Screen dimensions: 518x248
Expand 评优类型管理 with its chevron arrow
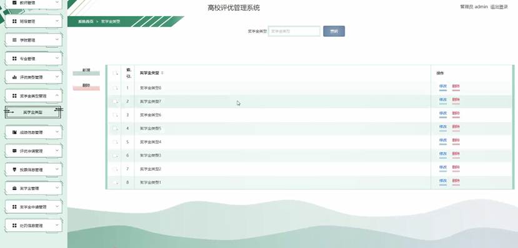(x=57, y=77)
